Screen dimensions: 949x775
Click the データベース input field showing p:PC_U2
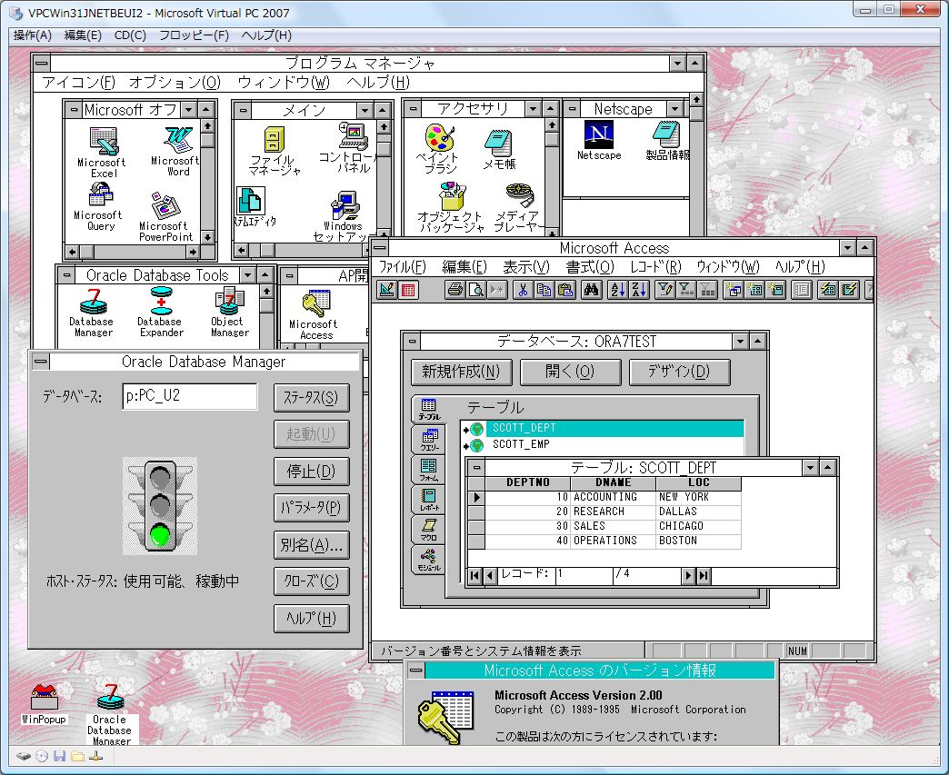point(189,396)
